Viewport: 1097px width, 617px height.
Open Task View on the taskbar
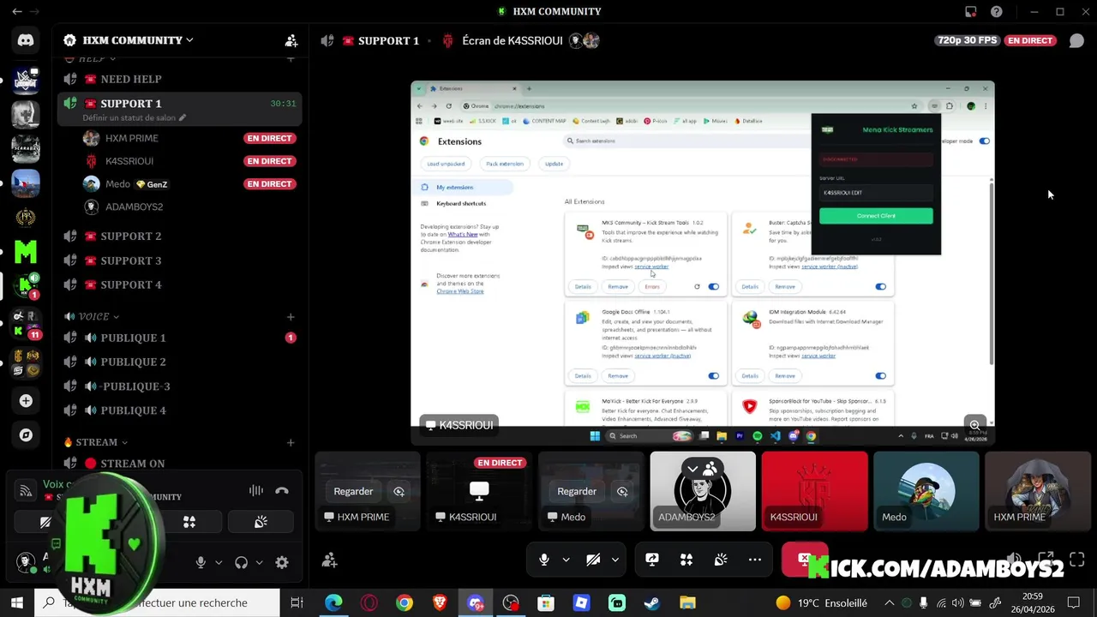click(297, 602)
